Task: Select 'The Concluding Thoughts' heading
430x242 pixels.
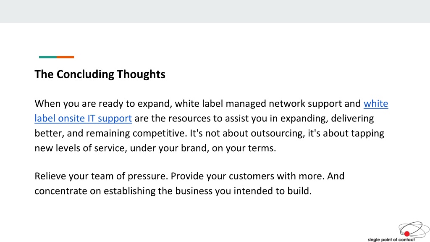Action: 100,74
